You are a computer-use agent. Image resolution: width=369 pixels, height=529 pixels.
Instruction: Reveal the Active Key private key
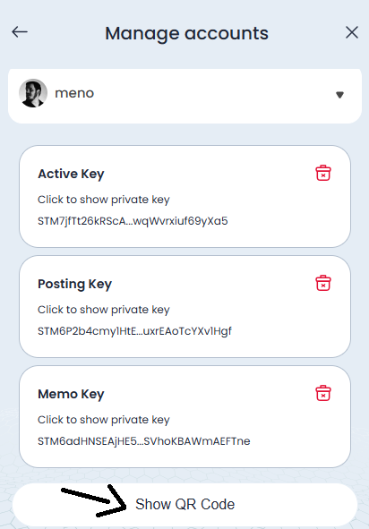(103, 200)
